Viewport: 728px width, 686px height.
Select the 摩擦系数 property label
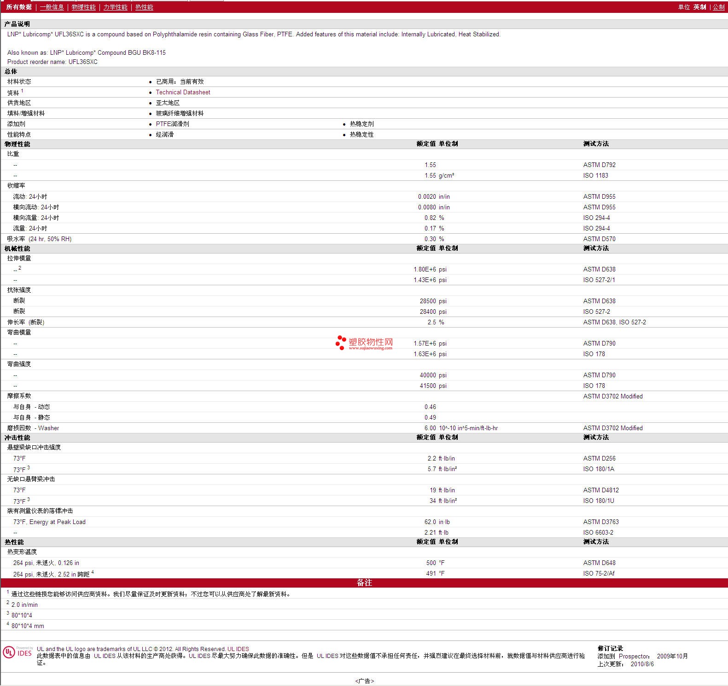[x=19, y=396]
